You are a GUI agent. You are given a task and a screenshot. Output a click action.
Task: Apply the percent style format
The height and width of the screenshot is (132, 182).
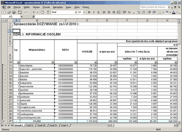click(x=129, y=12)
